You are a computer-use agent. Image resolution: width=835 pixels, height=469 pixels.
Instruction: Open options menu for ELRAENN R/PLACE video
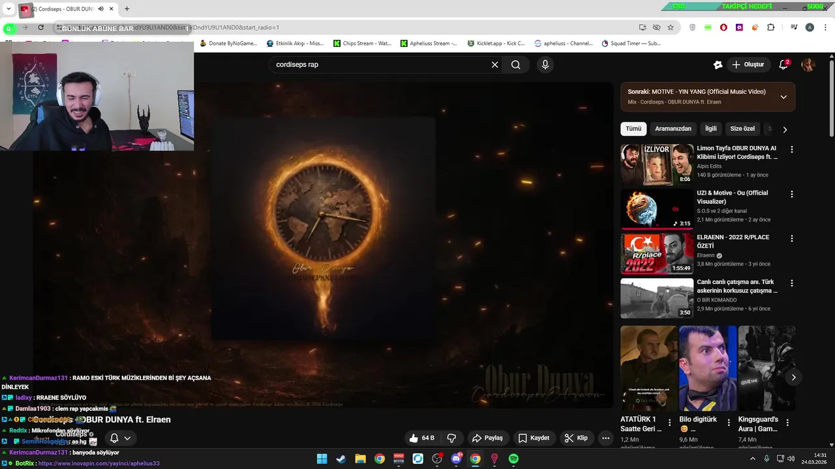pos(792,238)
